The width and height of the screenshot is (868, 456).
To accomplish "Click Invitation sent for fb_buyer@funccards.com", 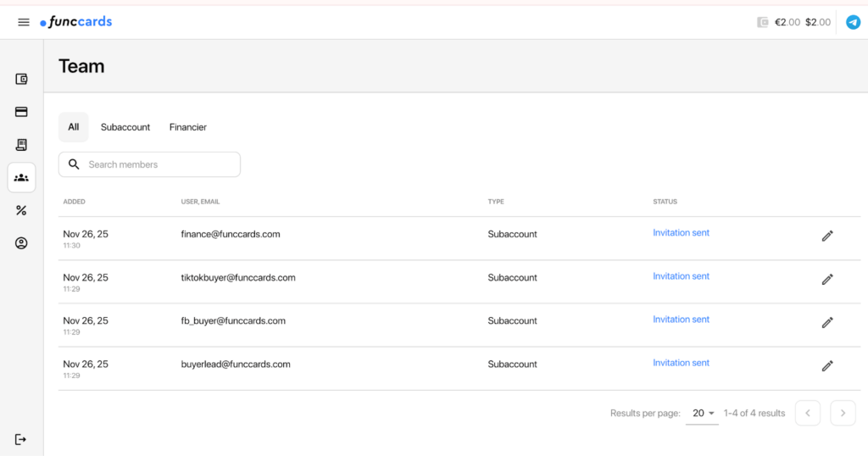I will click(681, 320).
